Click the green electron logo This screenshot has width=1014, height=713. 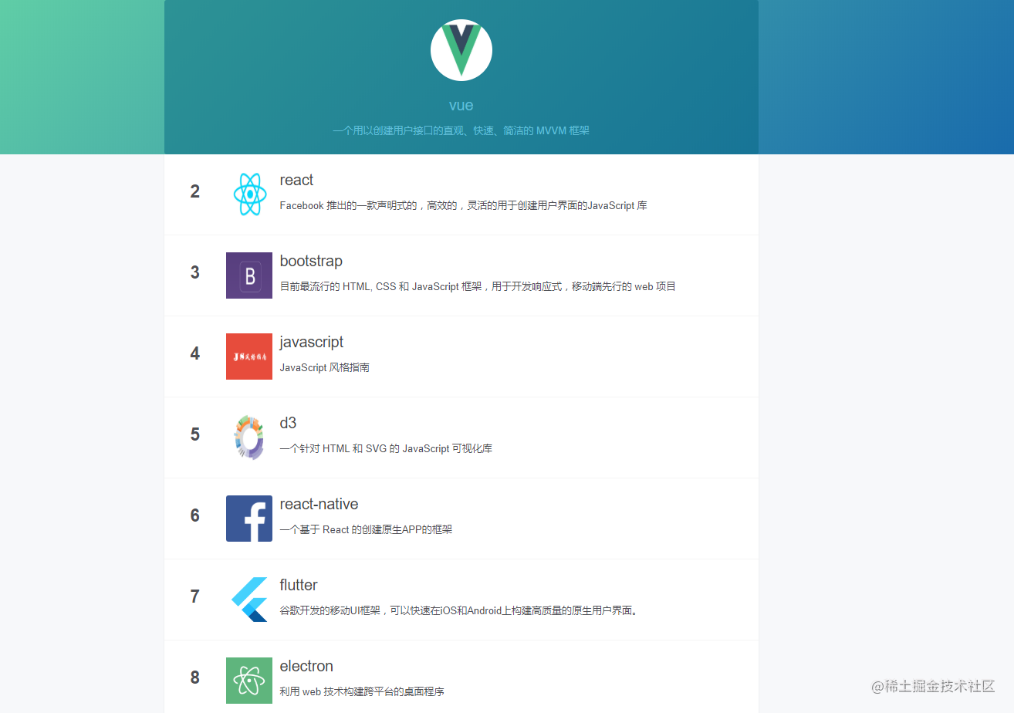(249, 681)
